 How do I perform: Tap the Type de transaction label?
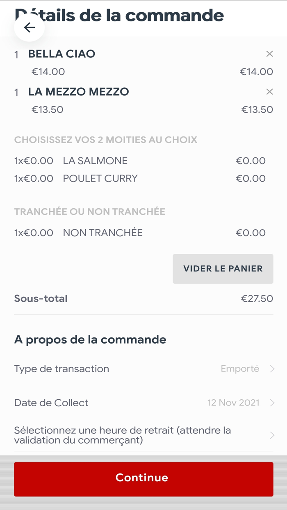(61, 369)
